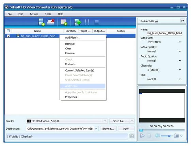This screenshot has height=146, width=192.
Task: Click the Output column header
Action: (99, 31)
